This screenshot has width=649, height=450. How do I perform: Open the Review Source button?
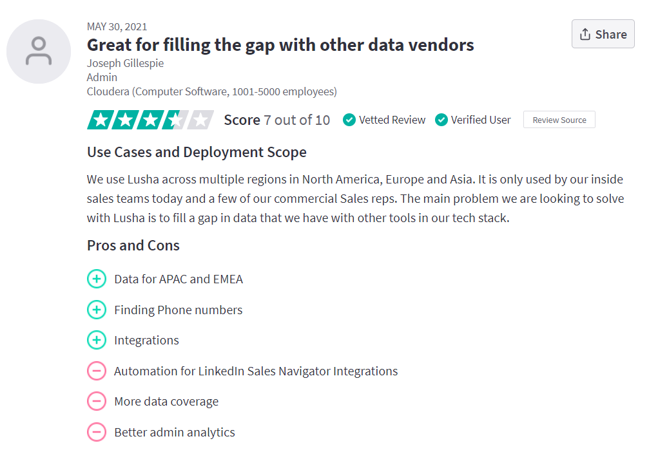[x=559, y=120]
